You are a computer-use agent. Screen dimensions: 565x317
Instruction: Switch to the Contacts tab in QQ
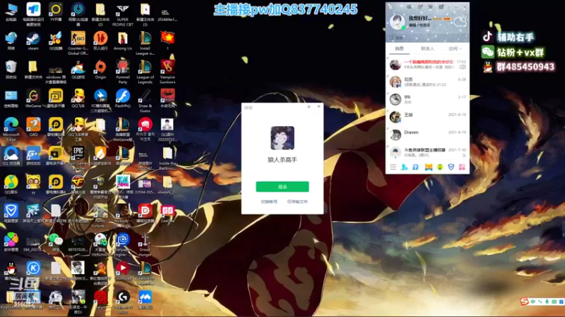[x=427, y=49]
